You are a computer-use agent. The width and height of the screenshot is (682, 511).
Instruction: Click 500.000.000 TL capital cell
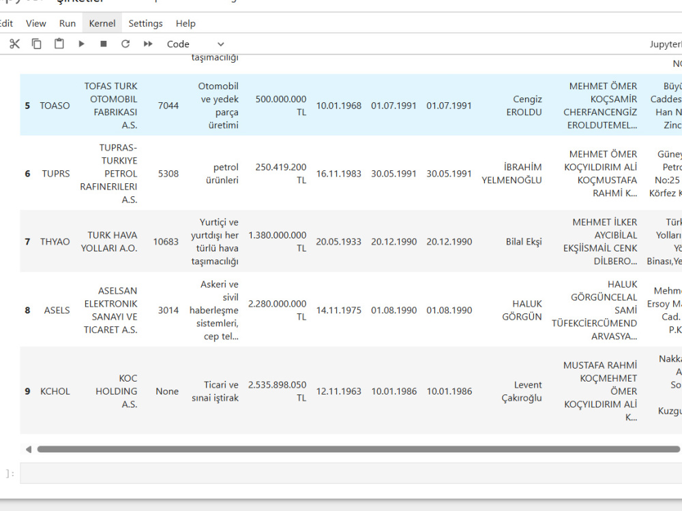(x=280, y=106)
